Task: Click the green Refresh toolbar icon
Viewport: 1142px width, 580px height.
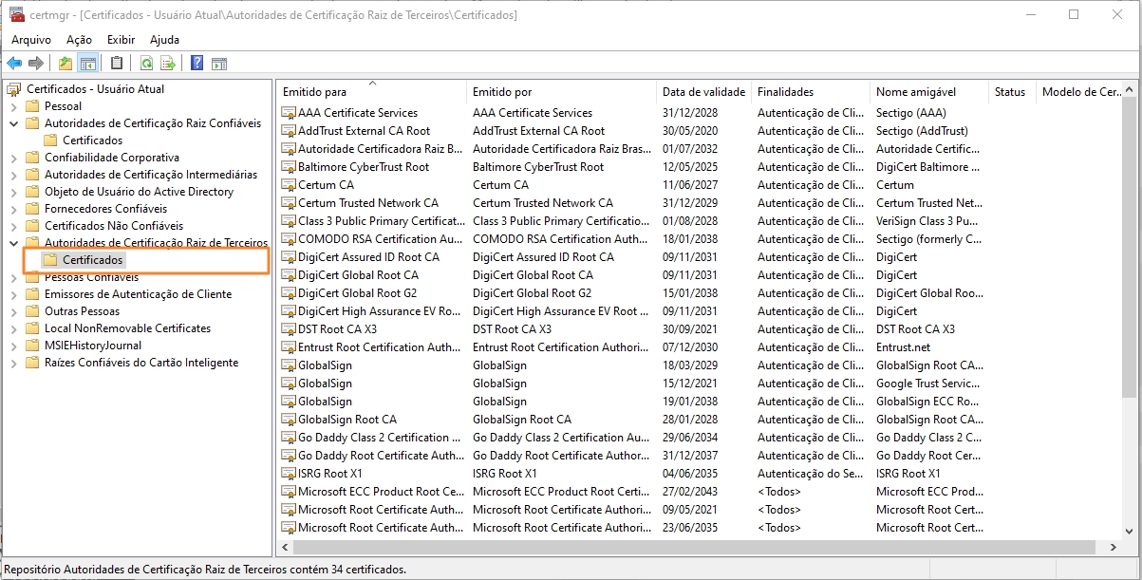Action: (146, 64)
